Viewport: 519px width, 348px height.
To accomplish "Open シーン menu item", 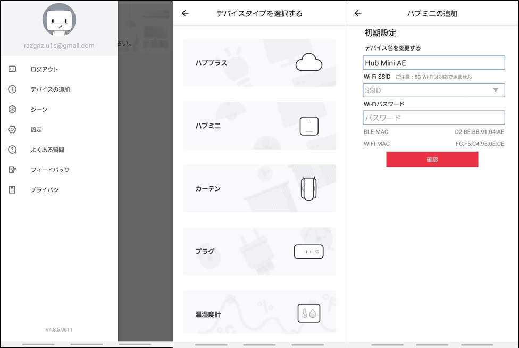I will click(x=39, y=110).
